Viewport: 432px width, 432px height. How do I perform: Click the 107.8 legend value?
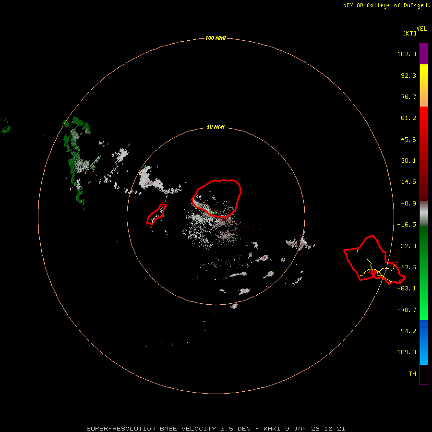click(x=407, y=54)
